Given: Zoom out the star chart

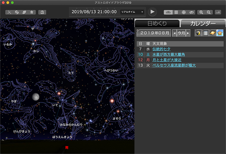Looking at the screenshot, I should [209, 12].
